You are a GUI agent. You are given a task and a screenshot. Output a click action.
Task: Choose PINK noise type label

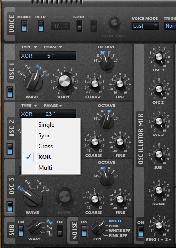tap(114, 226)
